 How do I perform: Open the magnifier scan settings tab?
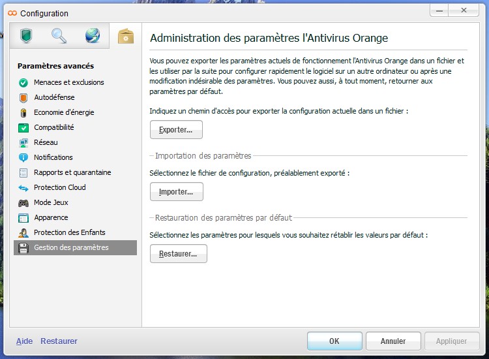pos(59,36)
